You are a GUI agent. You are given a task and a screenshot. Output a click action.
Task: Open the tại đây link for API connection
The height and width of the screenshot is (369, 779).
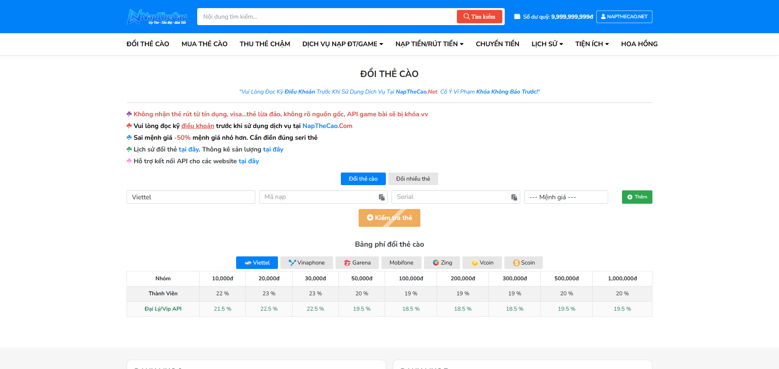click(249, 161)
